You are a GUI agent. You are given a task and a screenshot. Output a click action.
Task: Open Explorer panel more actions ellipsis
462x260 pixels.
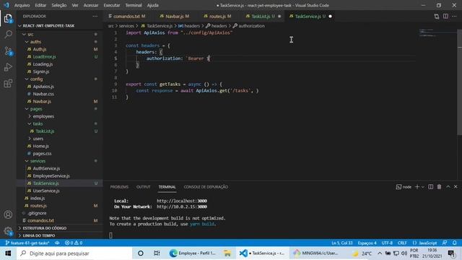(95, 17)
